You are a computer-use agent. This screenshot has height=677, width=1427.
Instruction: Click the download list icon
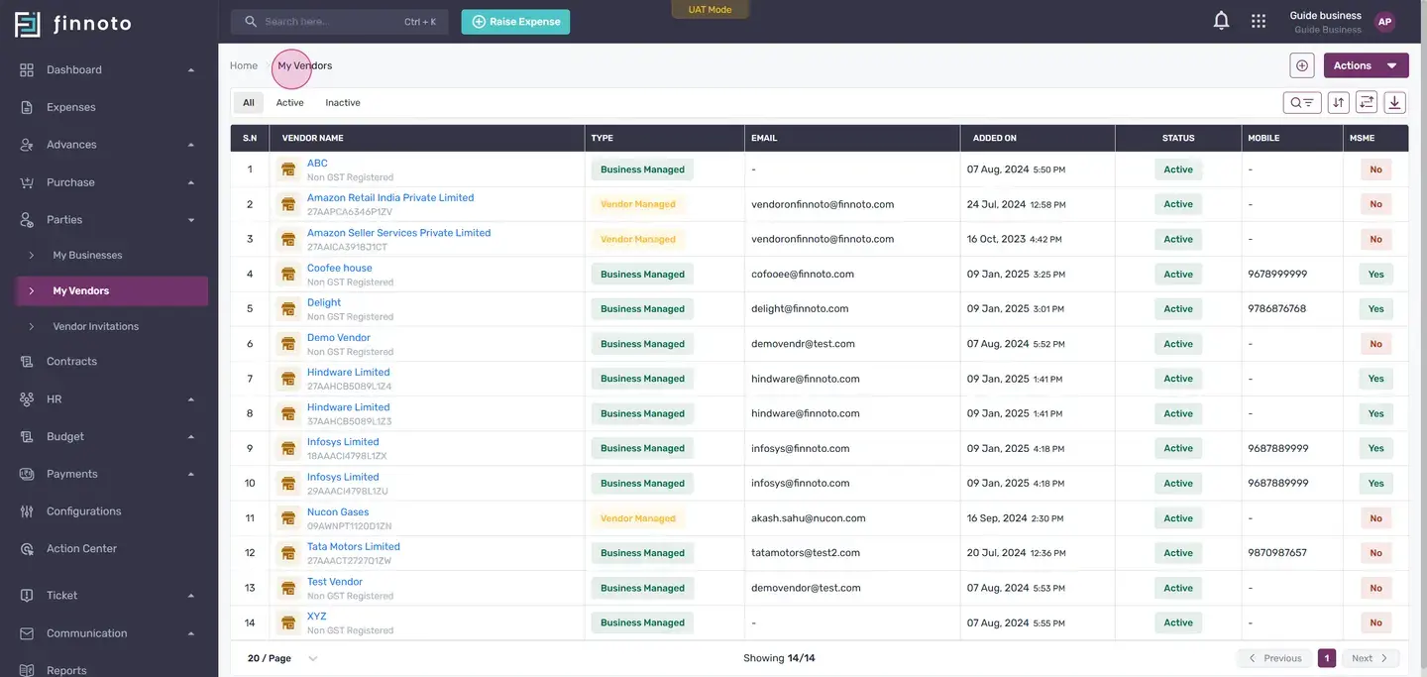pos(1395,102)
